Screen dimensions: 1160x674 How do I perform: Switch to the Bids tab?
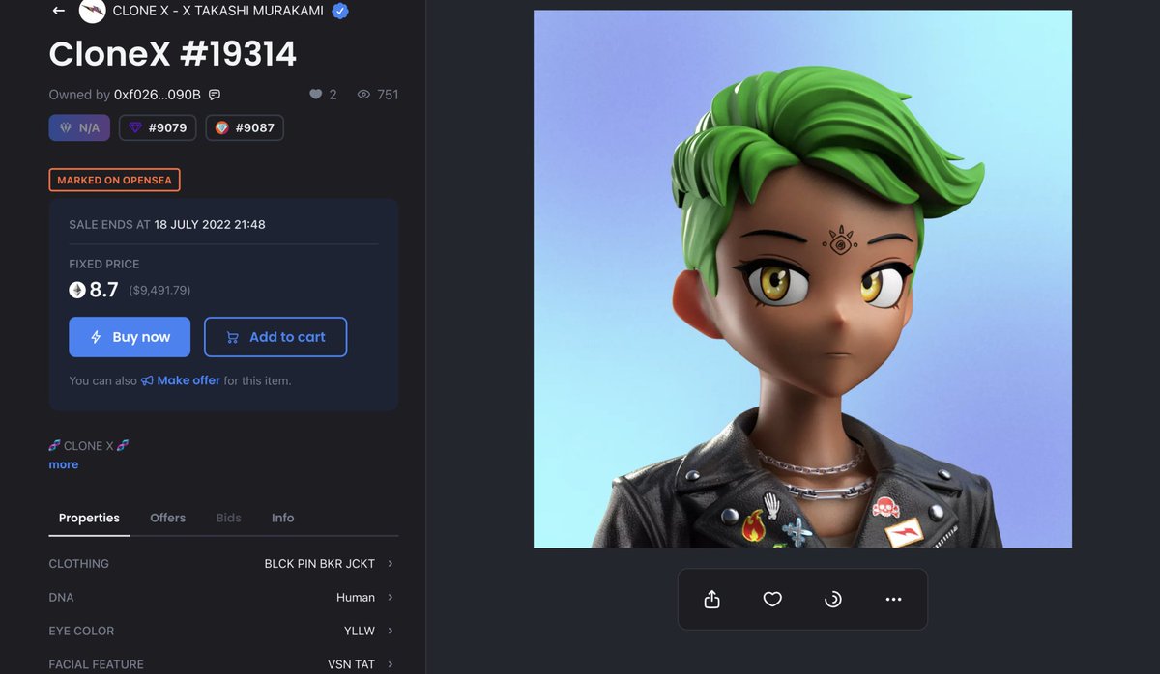point(229,518)
